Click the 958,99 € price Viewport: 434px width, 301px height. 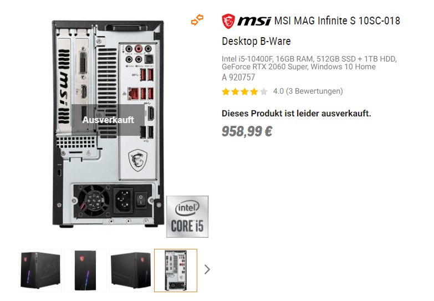click(x=247, y=131)
